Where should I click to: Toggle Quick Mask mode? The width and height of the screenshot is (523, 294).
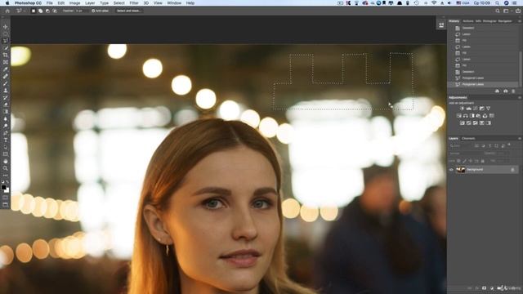click(6, 197)
